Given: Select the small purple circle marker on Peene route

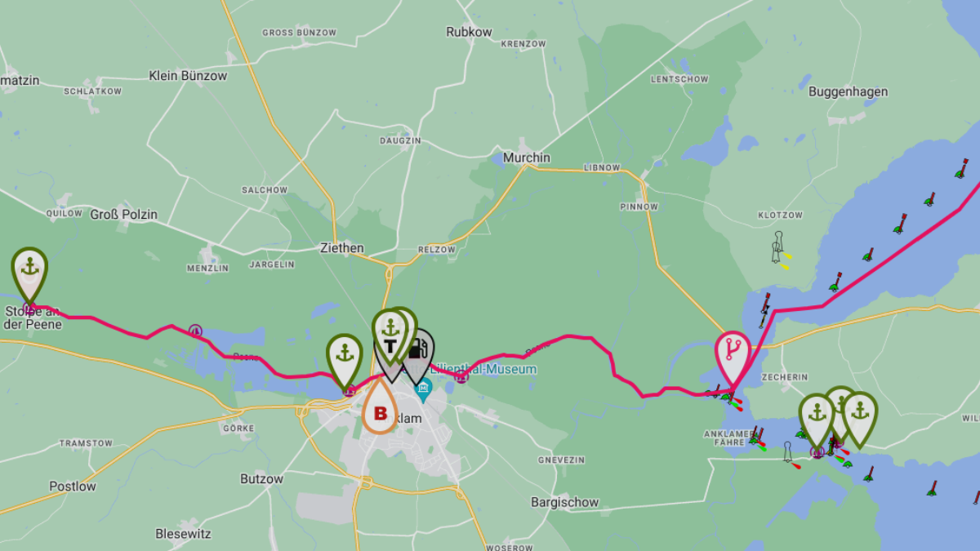Looking at the screenshot, I should pyautogui.click(x=195, y=331).
